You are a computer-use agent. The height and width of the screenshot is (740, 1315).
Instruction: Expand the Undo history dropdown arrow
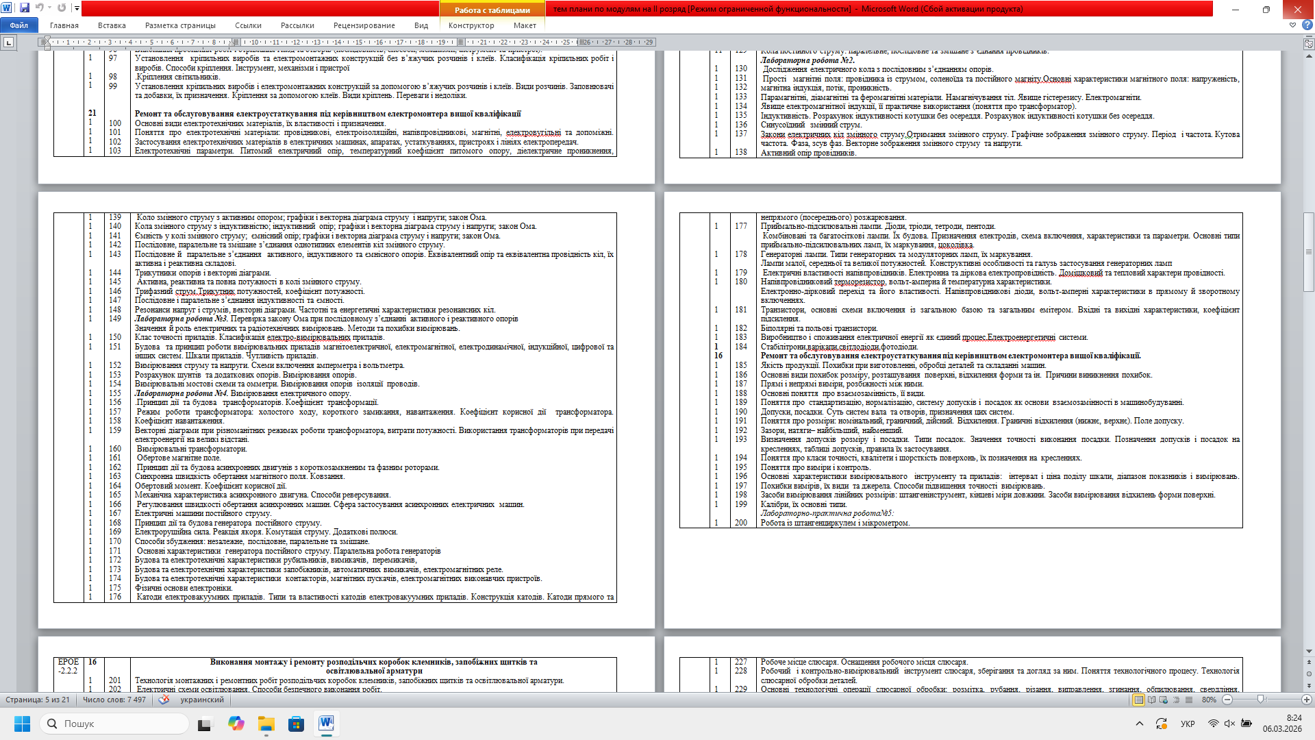pyautogui.click(x=49, y=8)
